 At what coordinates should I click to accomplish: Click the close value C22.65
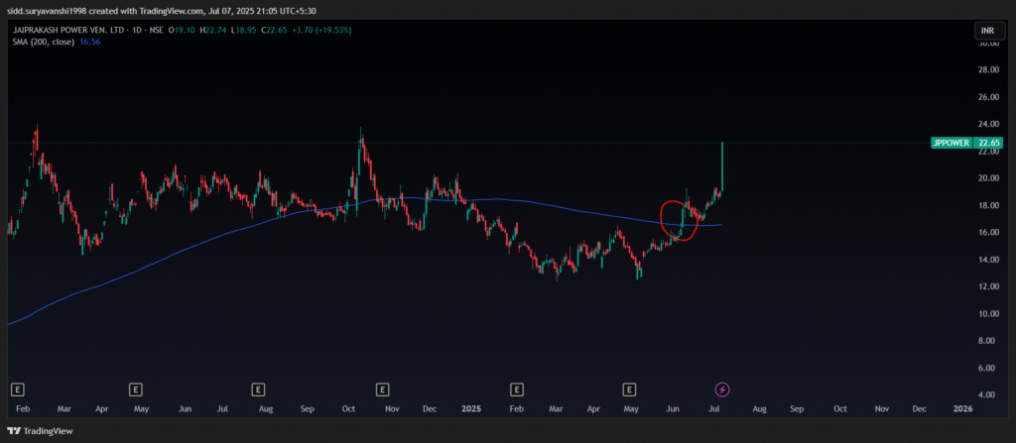tap(274, 30)
